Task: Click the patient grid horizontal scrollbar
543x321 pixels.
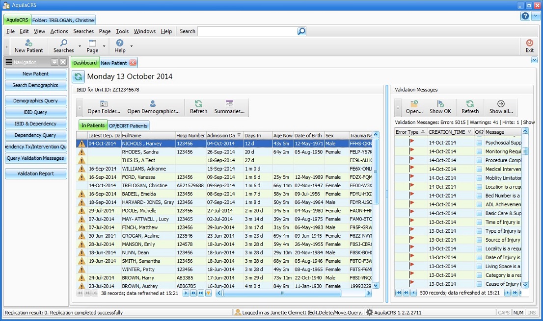Action: 282,293
